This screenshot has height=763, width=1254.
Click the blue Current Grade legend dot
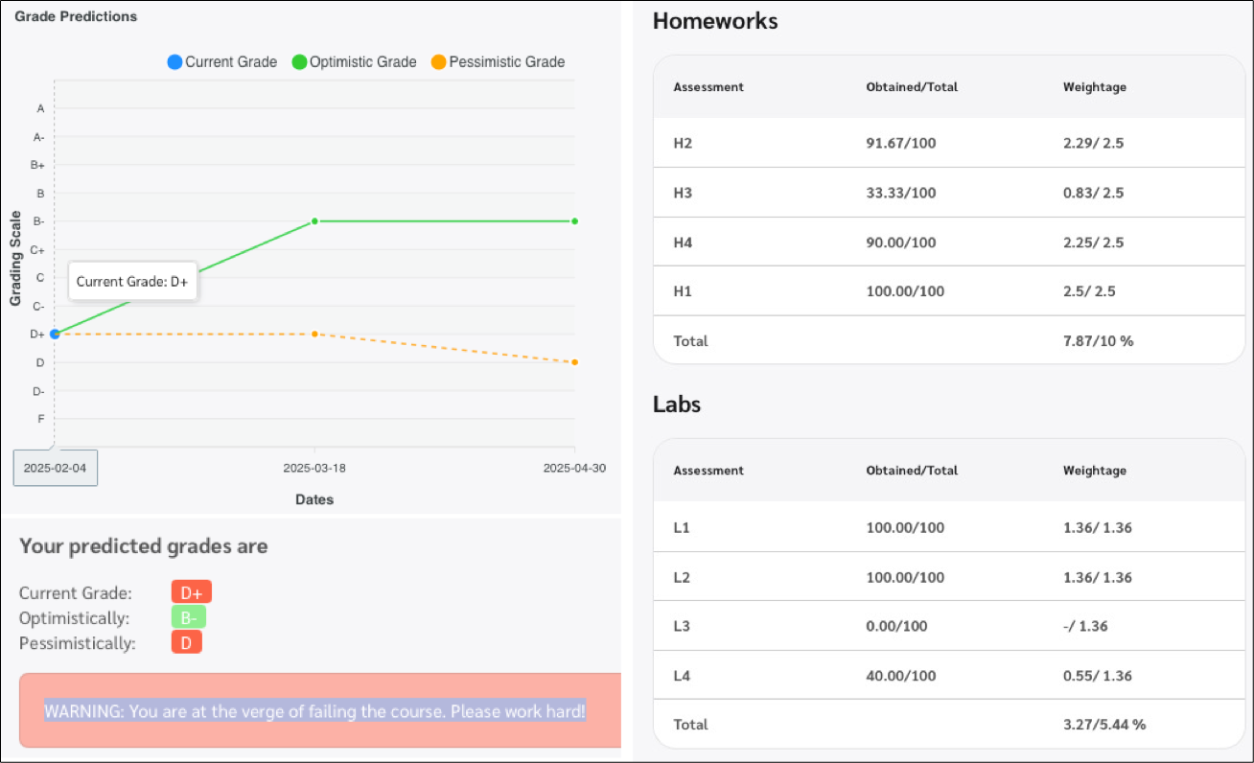[174, 62]
